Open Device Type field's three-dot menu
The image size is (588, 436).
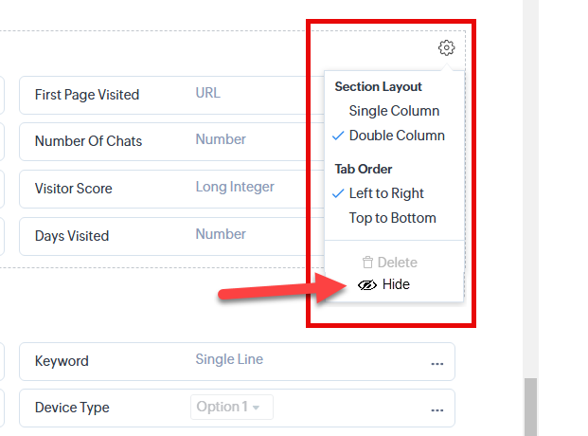(x=437, y=409)
